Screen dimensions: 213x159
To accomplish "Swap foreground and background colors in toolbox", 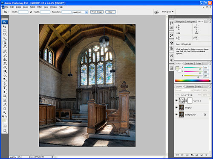I will coord(6,116).
